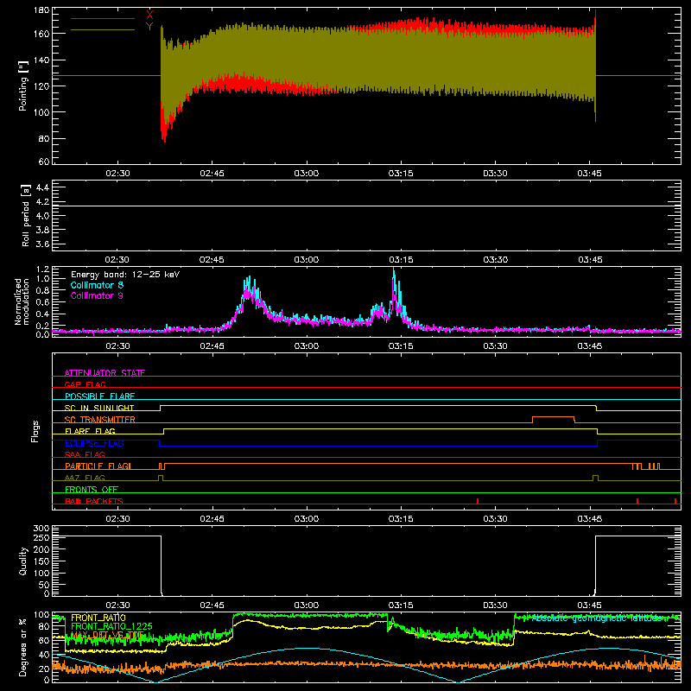Select the orange MAX_DET_VS_TOT legend label

(x=107, y=635)
